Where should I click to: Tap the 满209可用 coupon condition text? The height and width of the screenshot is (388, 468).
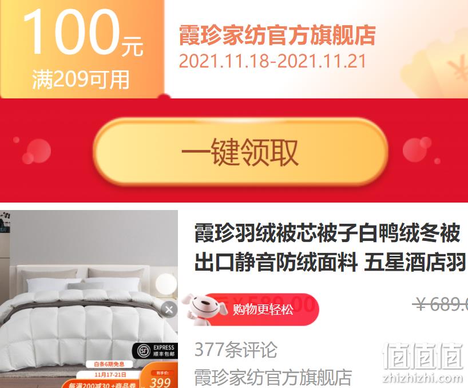pyautogui.click(x=81, y=80)
